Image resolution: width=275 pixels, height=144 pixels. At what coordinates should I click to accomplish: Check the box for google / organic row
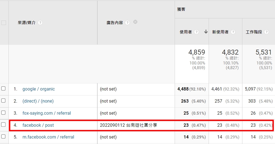tap(4, 89)
